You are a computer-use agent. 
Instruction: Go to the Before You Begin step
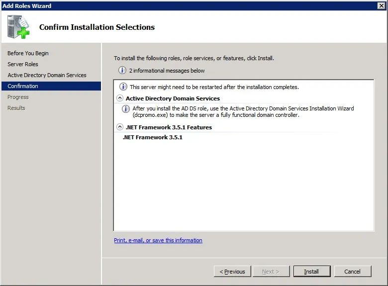28,53
